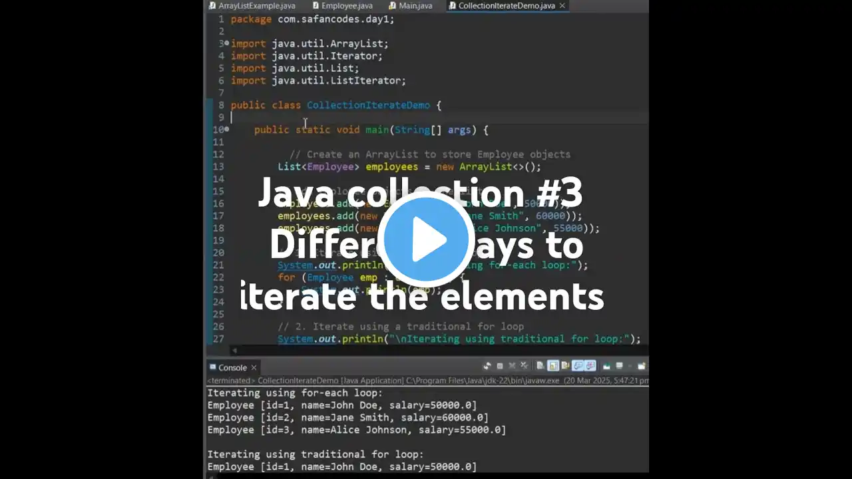Click the 'import java.util.ListIterator;' line

pos(318,80)
